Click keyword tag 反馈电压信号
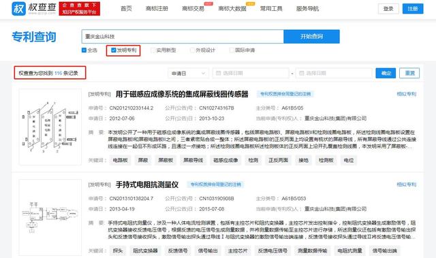This screenshot has width=436, height=258. coord(272,251)
